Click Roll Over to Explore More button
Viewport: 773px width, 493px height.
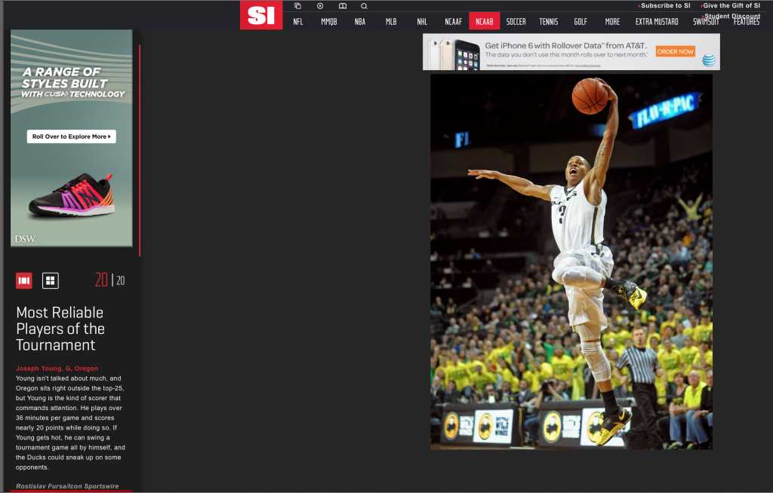[x=72, y=136]
